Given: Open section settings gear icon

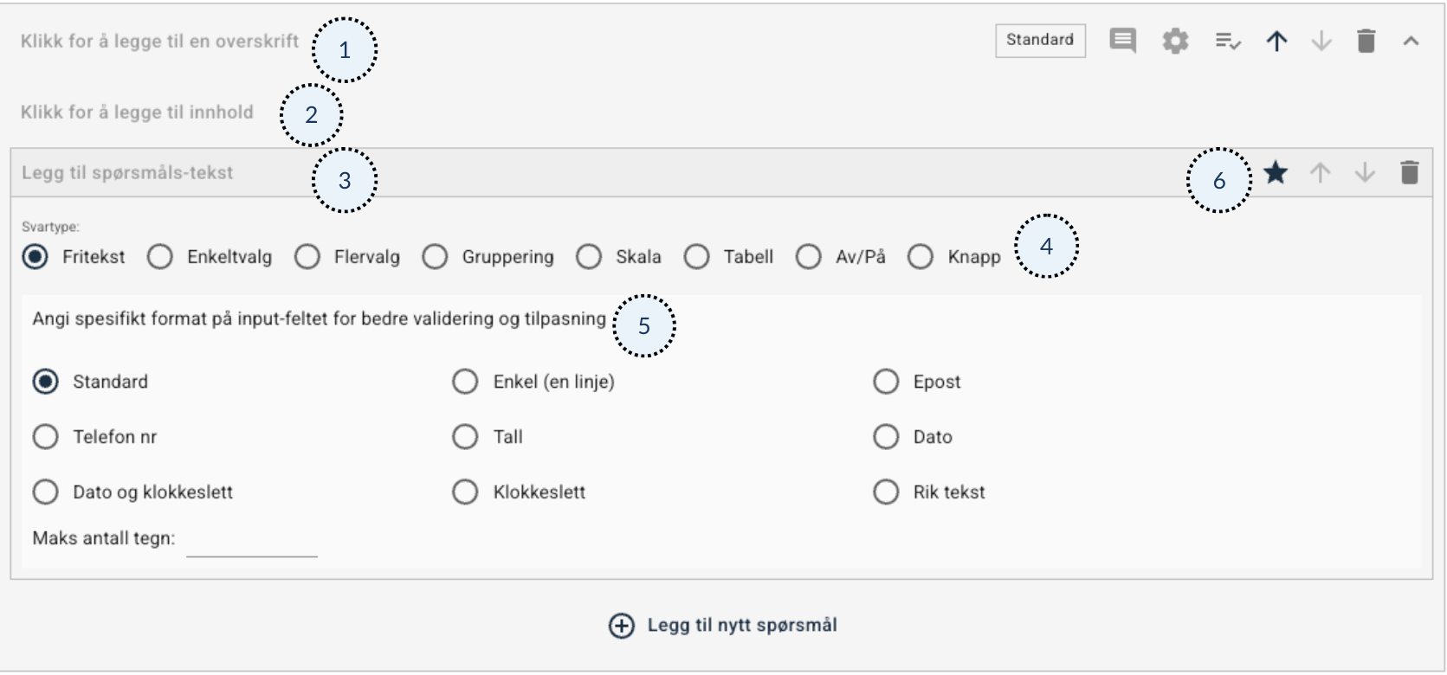Looking at the screenshot, I should [x=1175, y=41].
